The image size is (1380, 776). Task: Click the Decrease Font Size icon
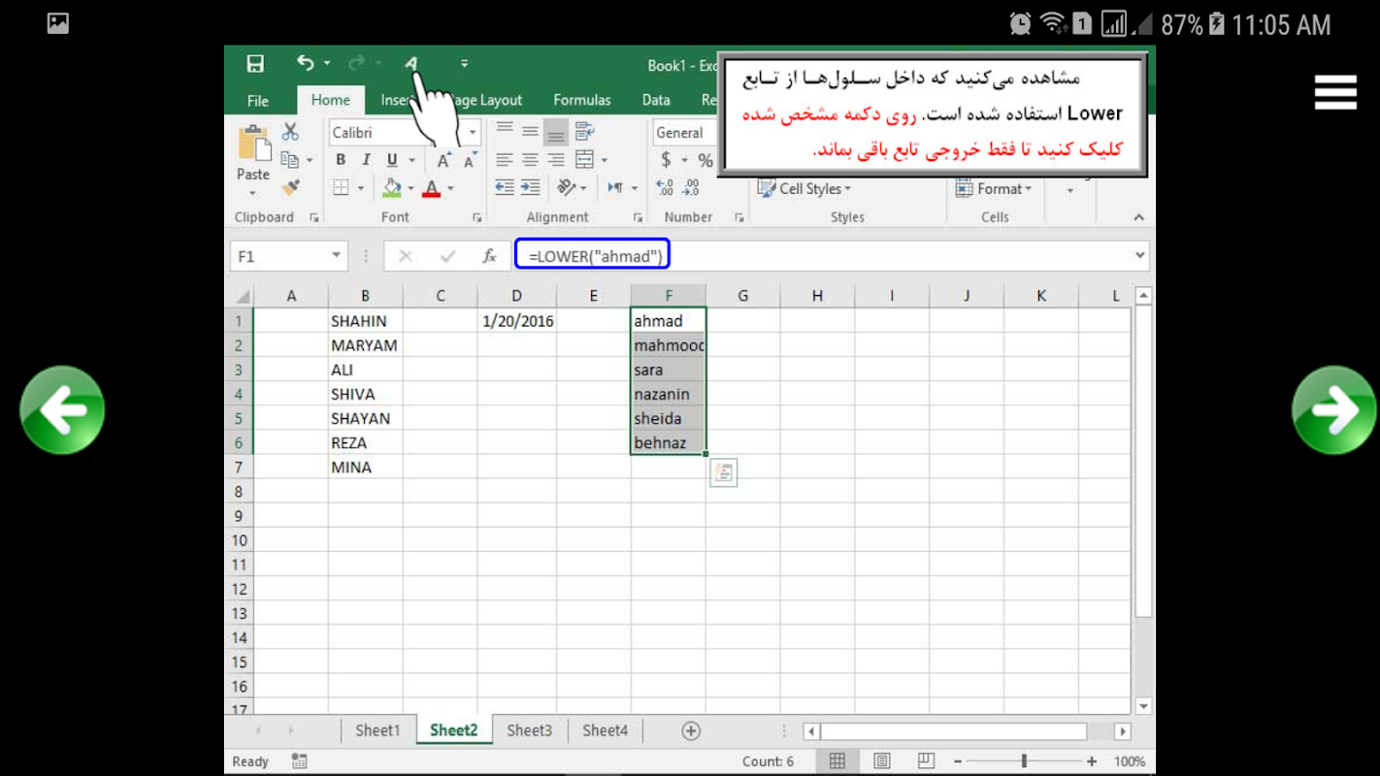pyautogui.click(x=470, y=160)
